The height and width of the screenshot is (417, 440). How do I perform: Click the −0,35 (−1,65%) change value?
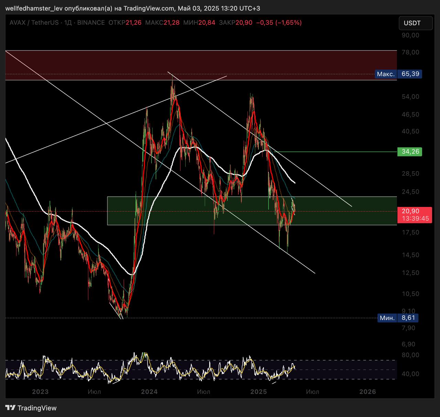point(279,23)
